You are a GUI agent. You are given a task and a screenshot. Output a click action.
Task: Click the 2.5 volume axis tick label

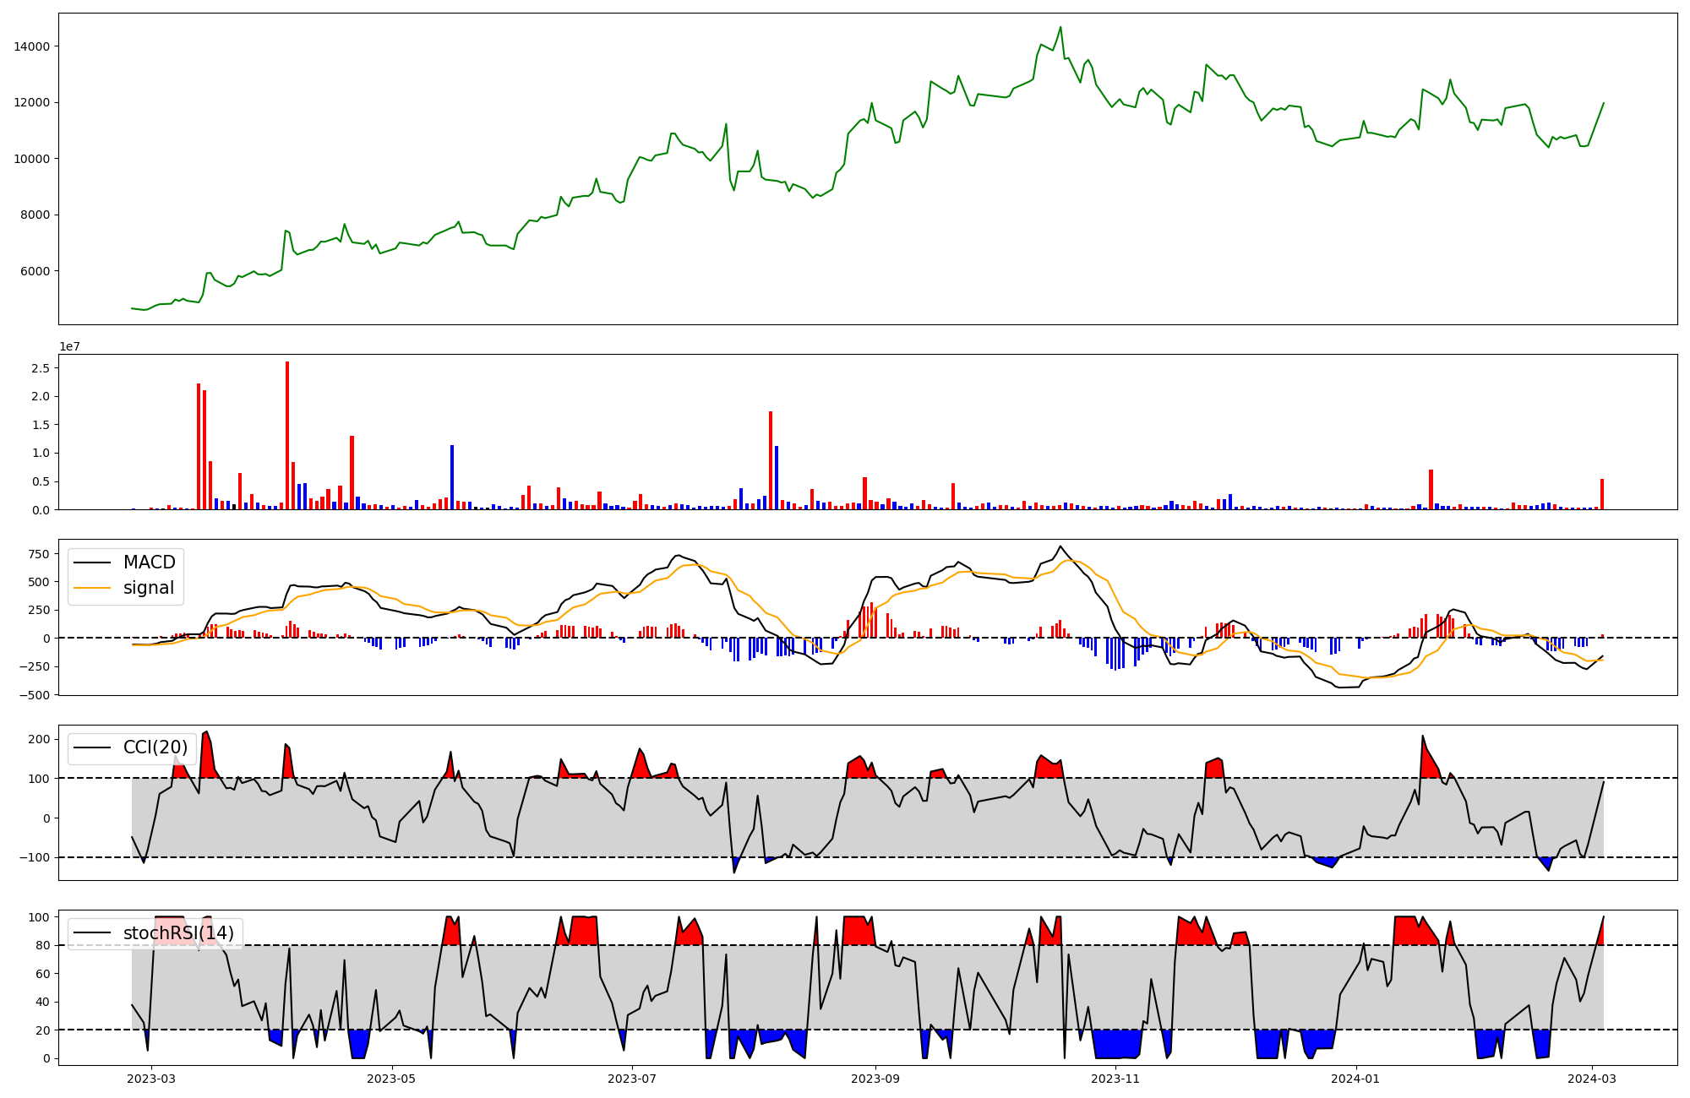[40, 368]
